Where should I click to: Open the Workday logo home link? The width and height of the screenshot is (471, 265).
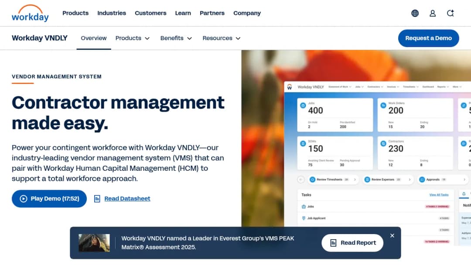tap(30, 13)
